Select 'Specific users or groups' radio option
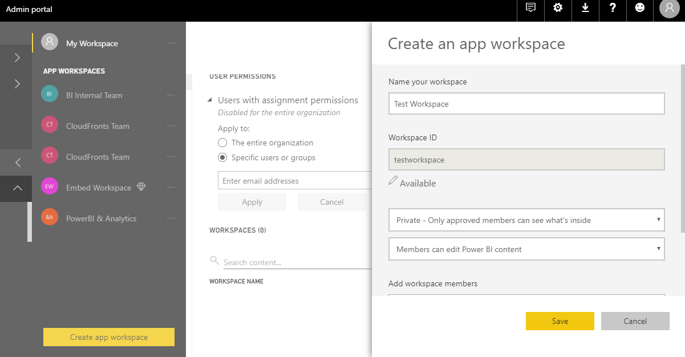Screen dimensions: 685x357 click(x=222, y=157)
